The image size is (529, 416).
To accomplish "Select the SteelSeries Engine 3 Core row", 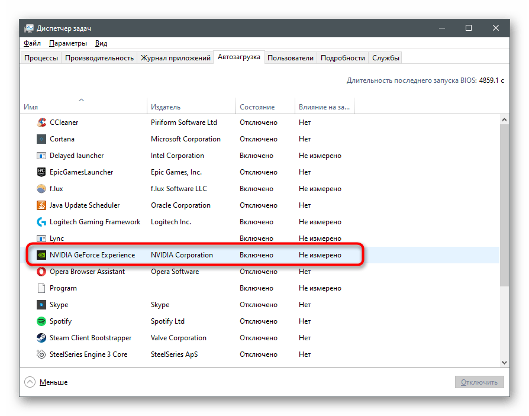I will (260, 354).
